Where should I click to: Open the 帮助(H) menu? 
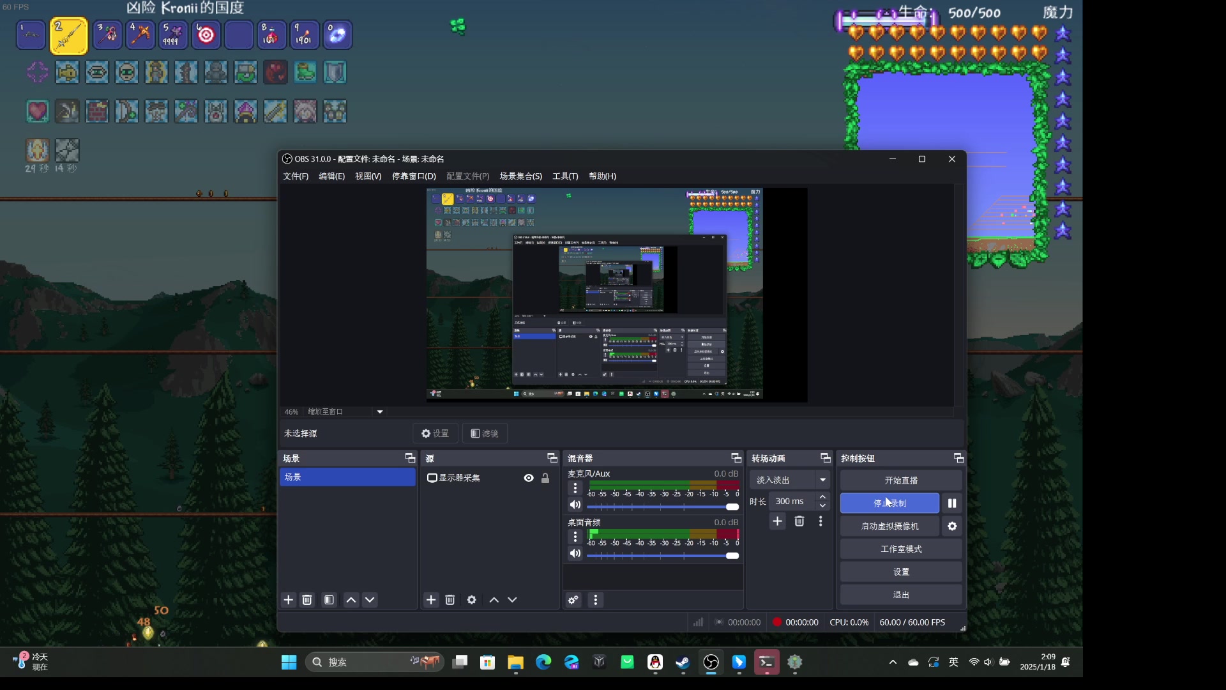coord(603,176)
